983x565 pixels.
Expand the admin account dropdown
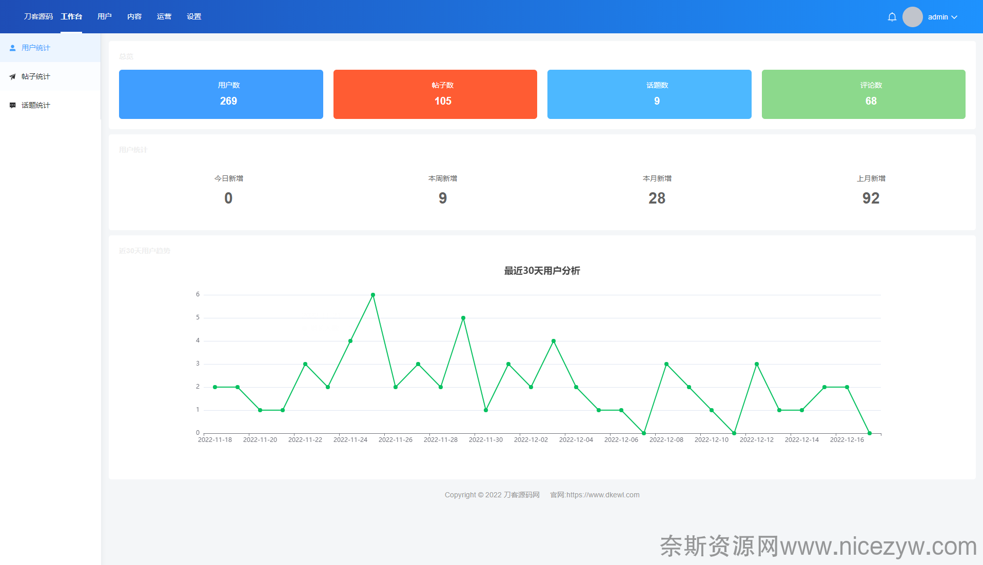tap(942, 17)
